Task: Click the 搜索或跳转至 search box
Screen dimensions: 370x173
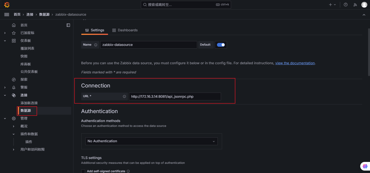Action: 186,5
